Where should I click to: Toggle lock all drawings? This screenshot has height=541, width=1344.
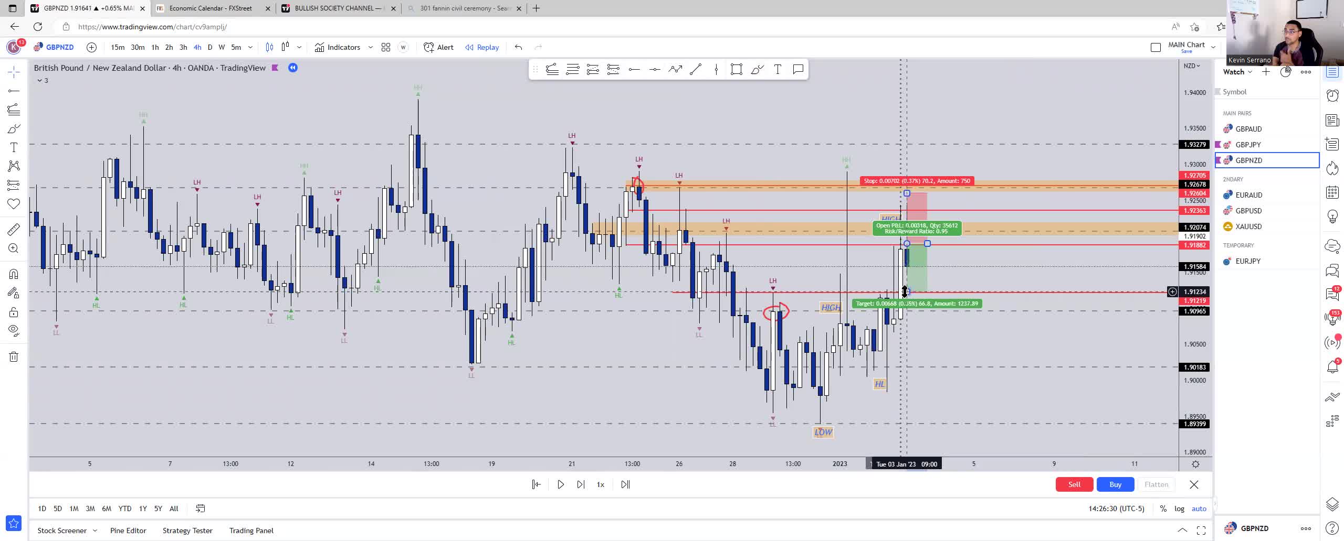tap(13, 312)
